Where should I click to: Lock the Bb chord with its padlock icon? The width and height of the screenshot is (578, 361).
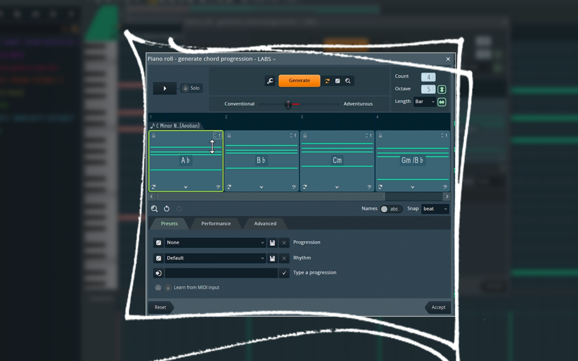[228, 135]
